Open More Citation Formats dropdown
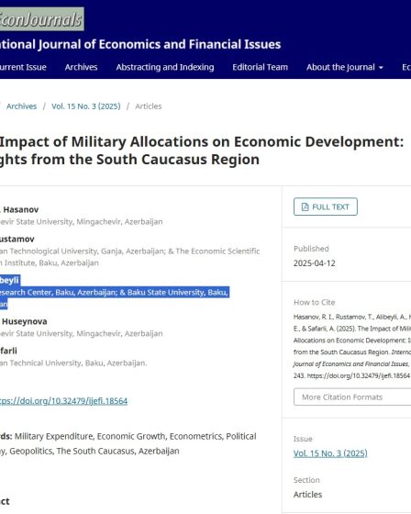The width and height of the screenshot is (411, 514). 352,397
